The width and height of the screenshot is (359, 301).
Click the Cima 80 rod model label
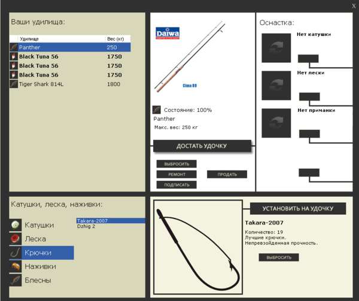click(x=190, y=86)
